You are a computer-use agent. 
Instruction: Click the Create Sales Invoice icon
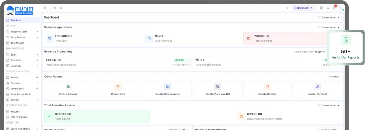tap(168, 87)
